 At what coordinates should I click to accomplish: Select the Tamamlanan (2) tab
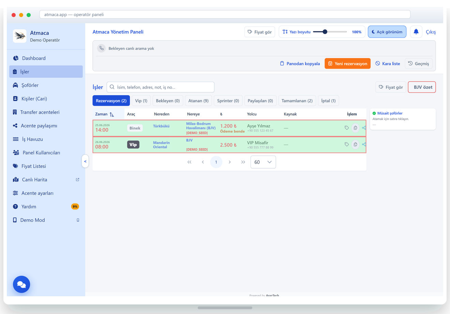point(297,101)
